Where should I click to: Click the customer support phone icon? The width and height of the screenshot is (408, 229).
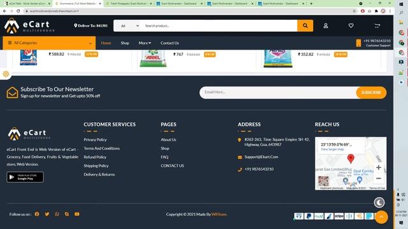[x=358, y=43]
